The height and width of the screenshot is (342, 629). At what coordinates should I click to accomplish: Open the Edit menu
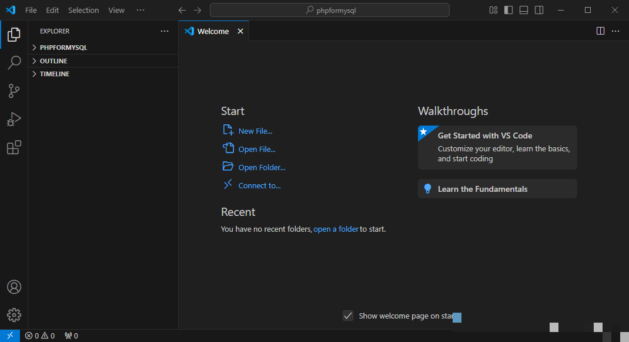click(x=52, y=10)
